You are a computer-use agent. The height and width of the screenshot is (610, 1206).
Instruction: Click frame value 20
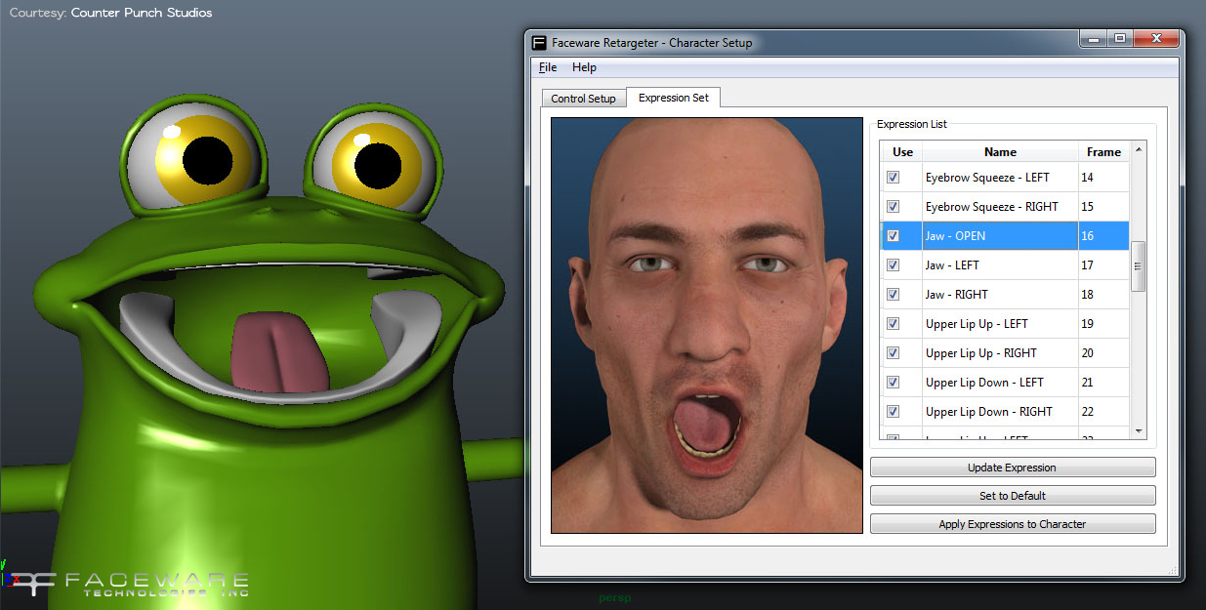click(1087, 353)
